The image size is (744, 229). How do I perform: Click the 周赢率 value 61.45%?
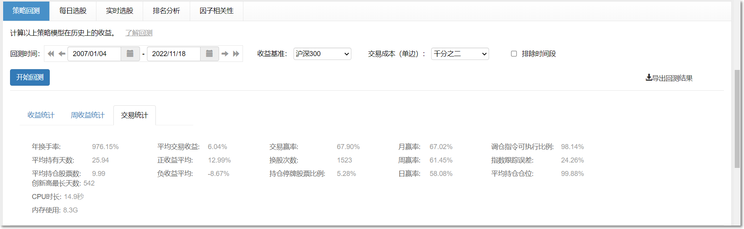click(x=441, y=160)
